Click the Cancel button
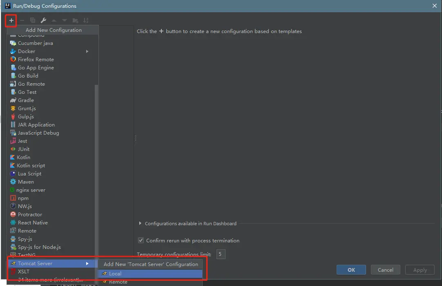Viewport: 442px width, 286px height. click(385, 270)
